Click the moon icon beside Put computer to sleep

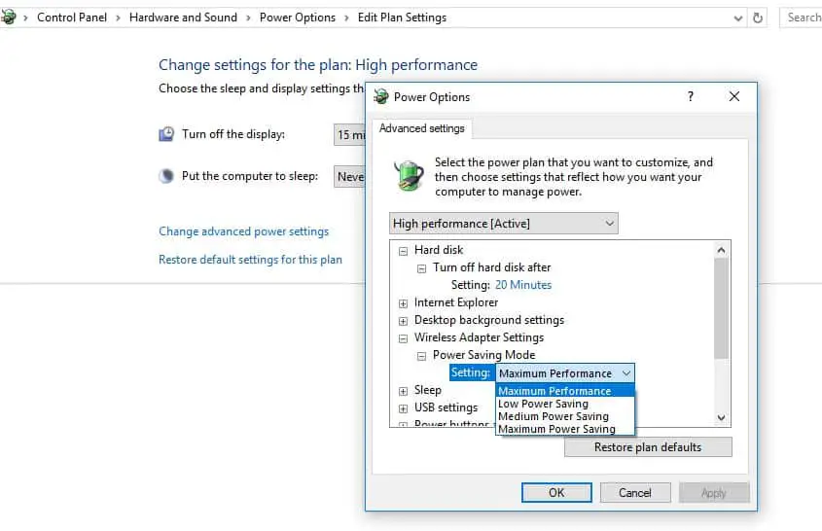coord(167,176)
